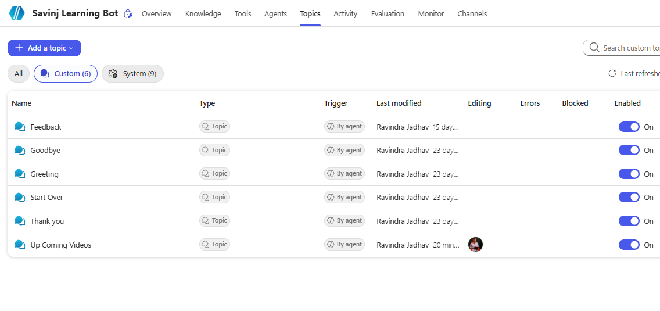
Task: Open the Agents tab
Action: coord(276,14)
